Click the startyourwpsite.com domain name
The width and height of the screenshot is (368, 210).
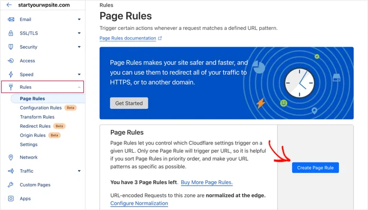tap(44, 5)
